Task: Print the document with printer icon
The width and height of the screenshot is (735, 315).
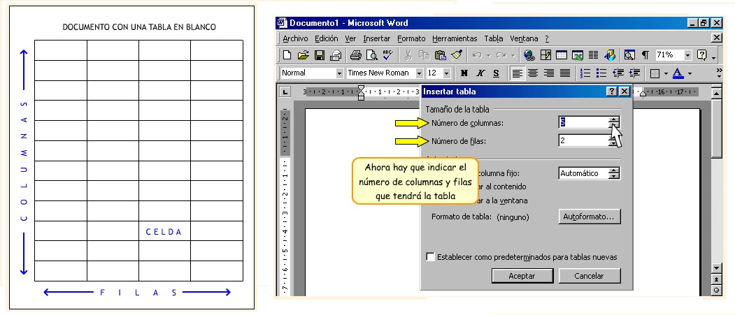Action: (x=356, y=55)
